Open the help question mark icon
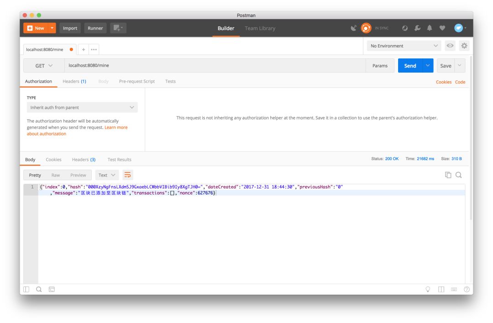 [x=467, y=289]
